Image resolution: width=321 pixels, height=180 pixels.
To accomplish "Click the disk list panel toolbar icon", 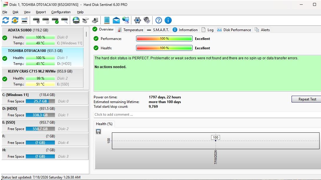I will [24, 20].
